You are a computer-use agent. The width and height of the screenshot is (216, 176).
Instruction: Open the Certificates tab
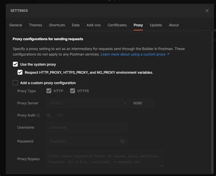(x=117, y=25)
